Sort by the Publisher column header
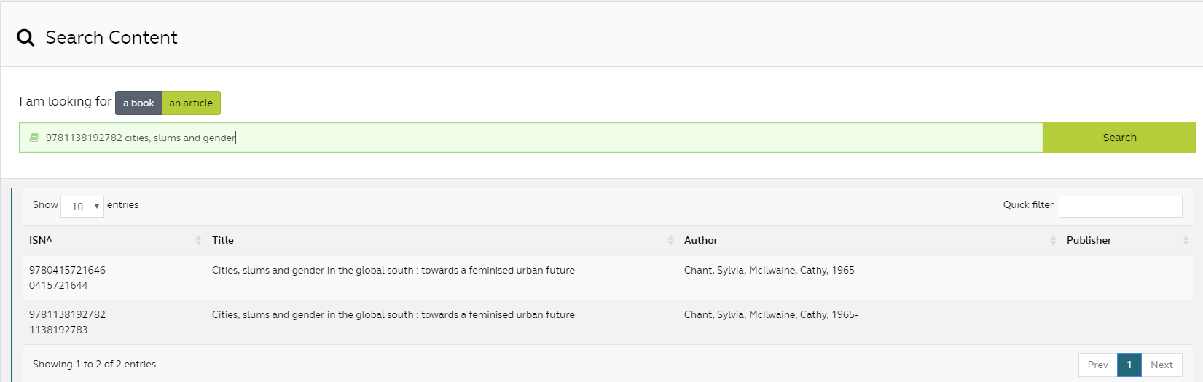 click(1089, 240)
